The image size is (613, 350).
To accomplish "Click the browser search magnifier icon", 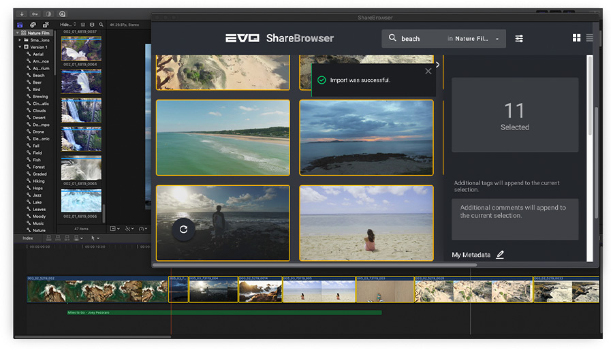I will (x=101, y=25).
